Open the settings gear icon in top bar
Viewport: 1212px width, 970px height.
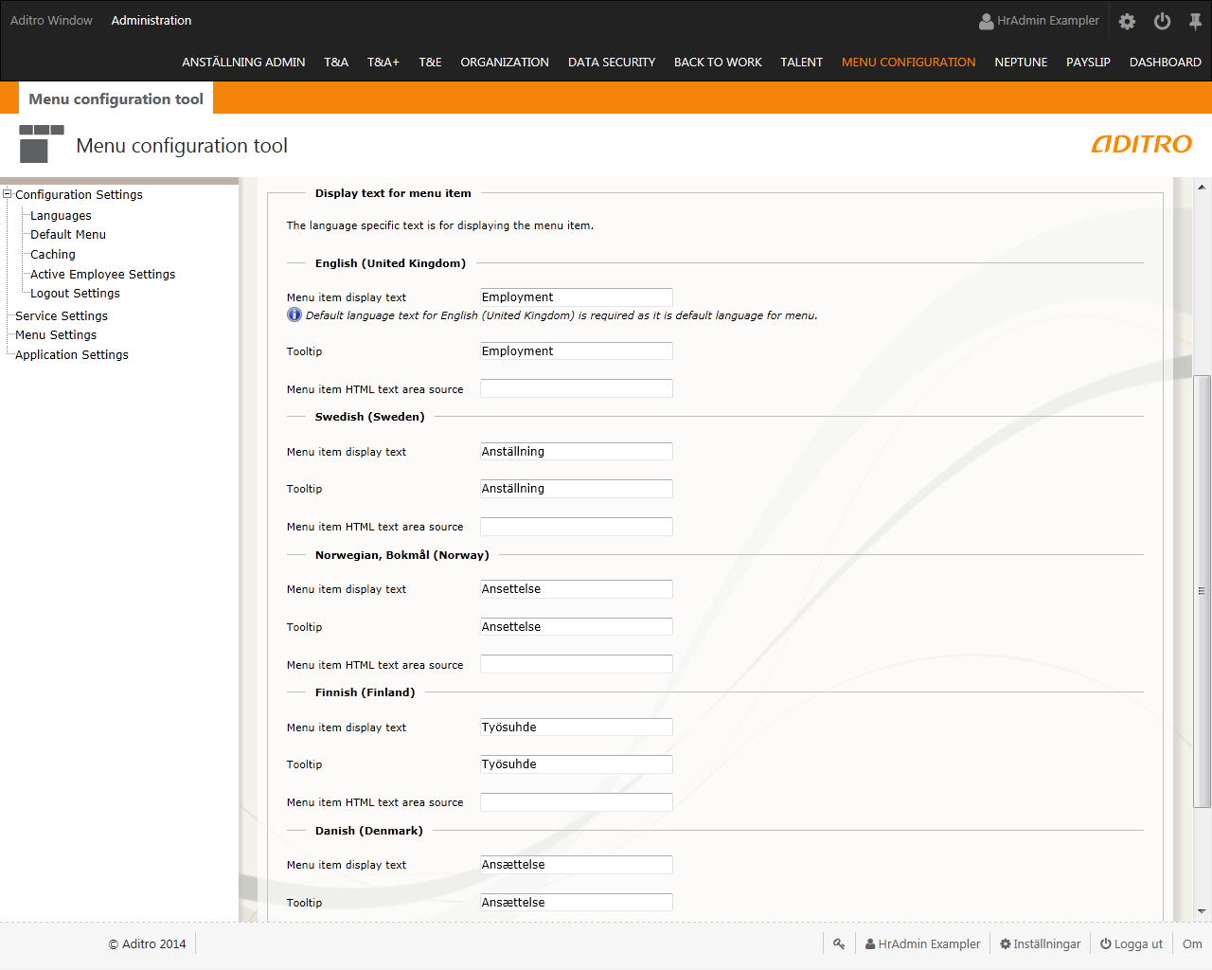point(1127,21)
